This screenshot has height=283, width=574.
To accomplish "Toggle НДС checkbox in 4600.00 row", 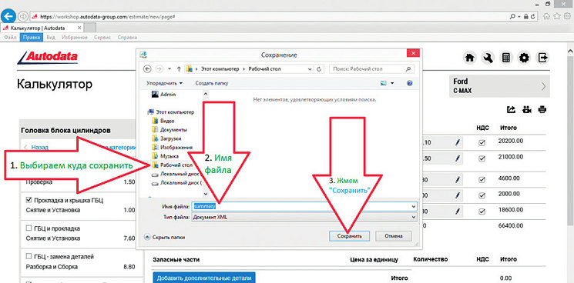I will pyautogui.click(x=482, y=180).
